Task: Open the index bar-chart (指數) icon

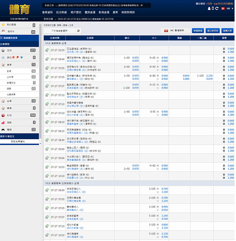Action: coord(3,122)
